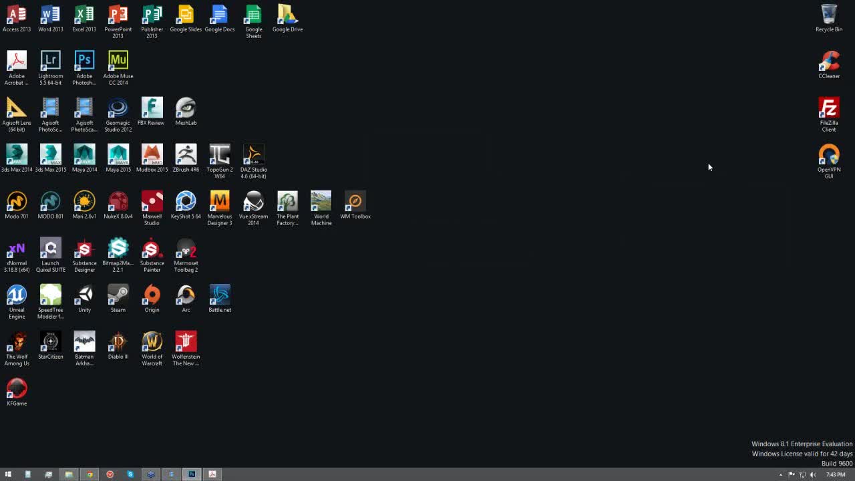Image resolution: width=855 pixels, height=481 pixels.
Task: Click the Google Sheets icon
Action: pyautogui.click(x=254, y=22)
